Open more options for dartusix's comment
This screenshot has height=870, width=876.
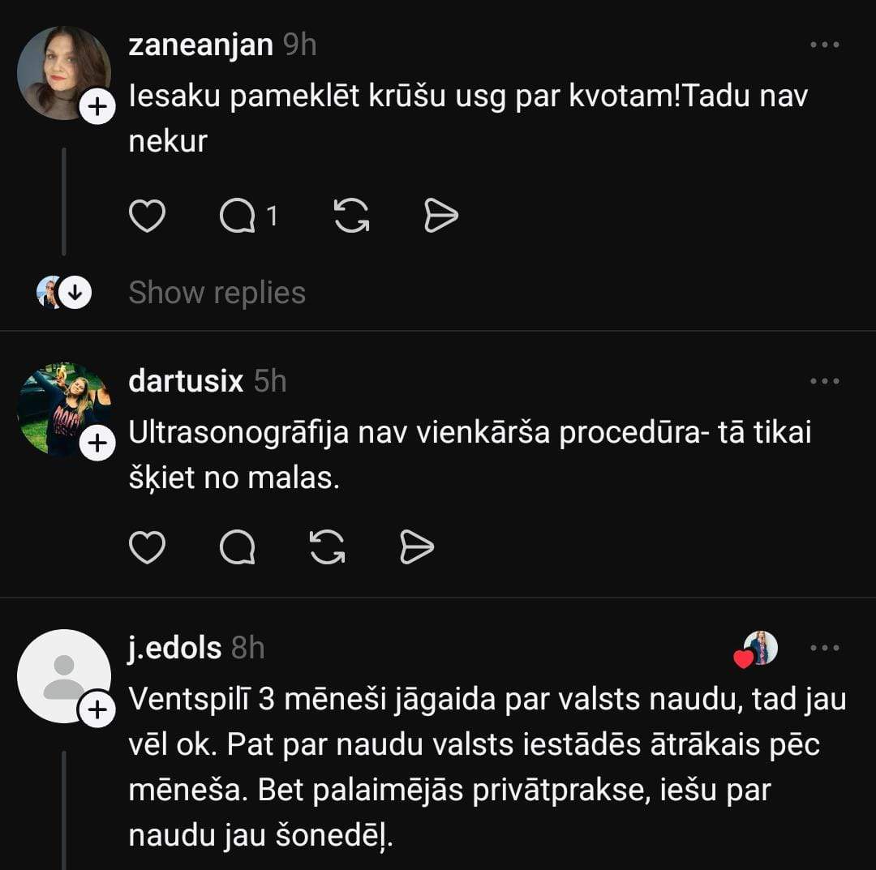pos(824,381)
